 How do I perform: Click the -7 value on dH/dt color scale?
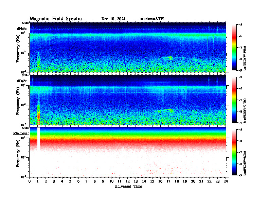click(240, 48)
